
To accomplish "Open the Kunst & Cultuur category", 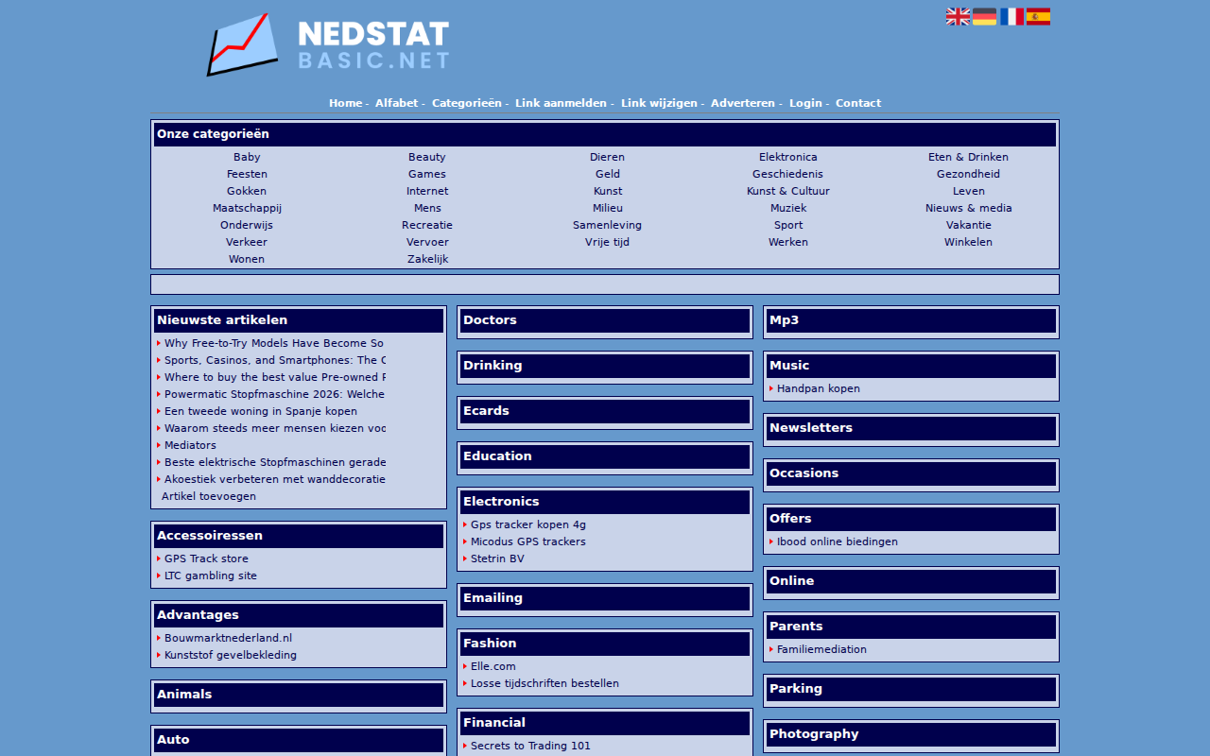I will pyautogui.click(x=788, y=191).
